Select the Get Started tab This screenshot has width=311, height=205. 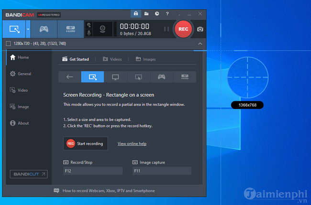pos(76,59)
